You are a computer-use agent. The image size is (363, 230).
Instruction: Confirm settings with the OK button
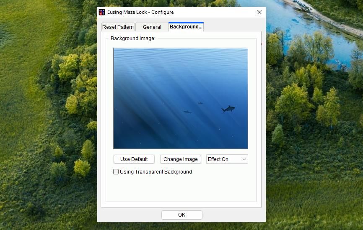(181, 215)
